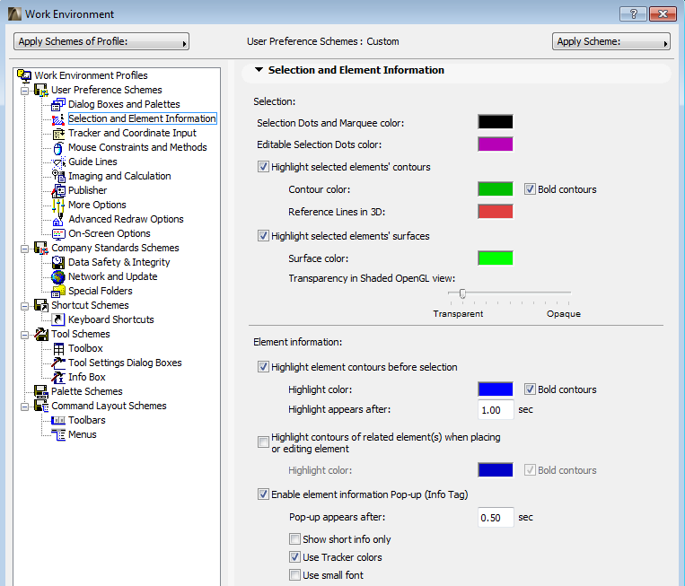Click the Tracker and Coordinate Input icon
Screen dimensions: 685x586
[58, 133]
